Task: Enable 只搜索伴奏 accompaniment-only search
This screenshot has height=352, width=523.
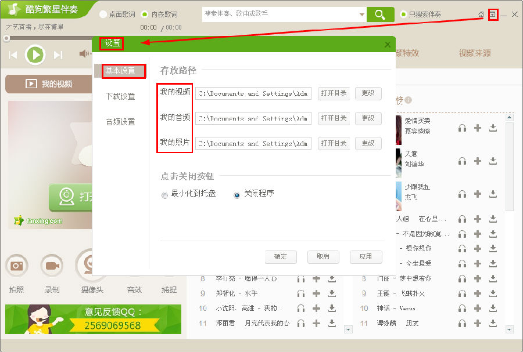Action: coord(403,14)
